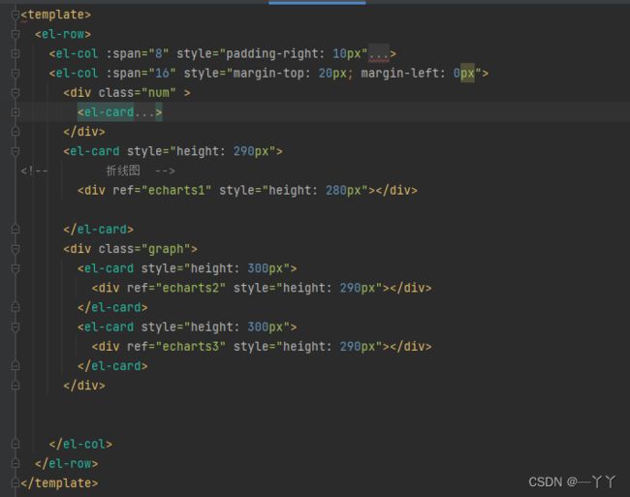Click the class="num" attribute

(138, 93)
